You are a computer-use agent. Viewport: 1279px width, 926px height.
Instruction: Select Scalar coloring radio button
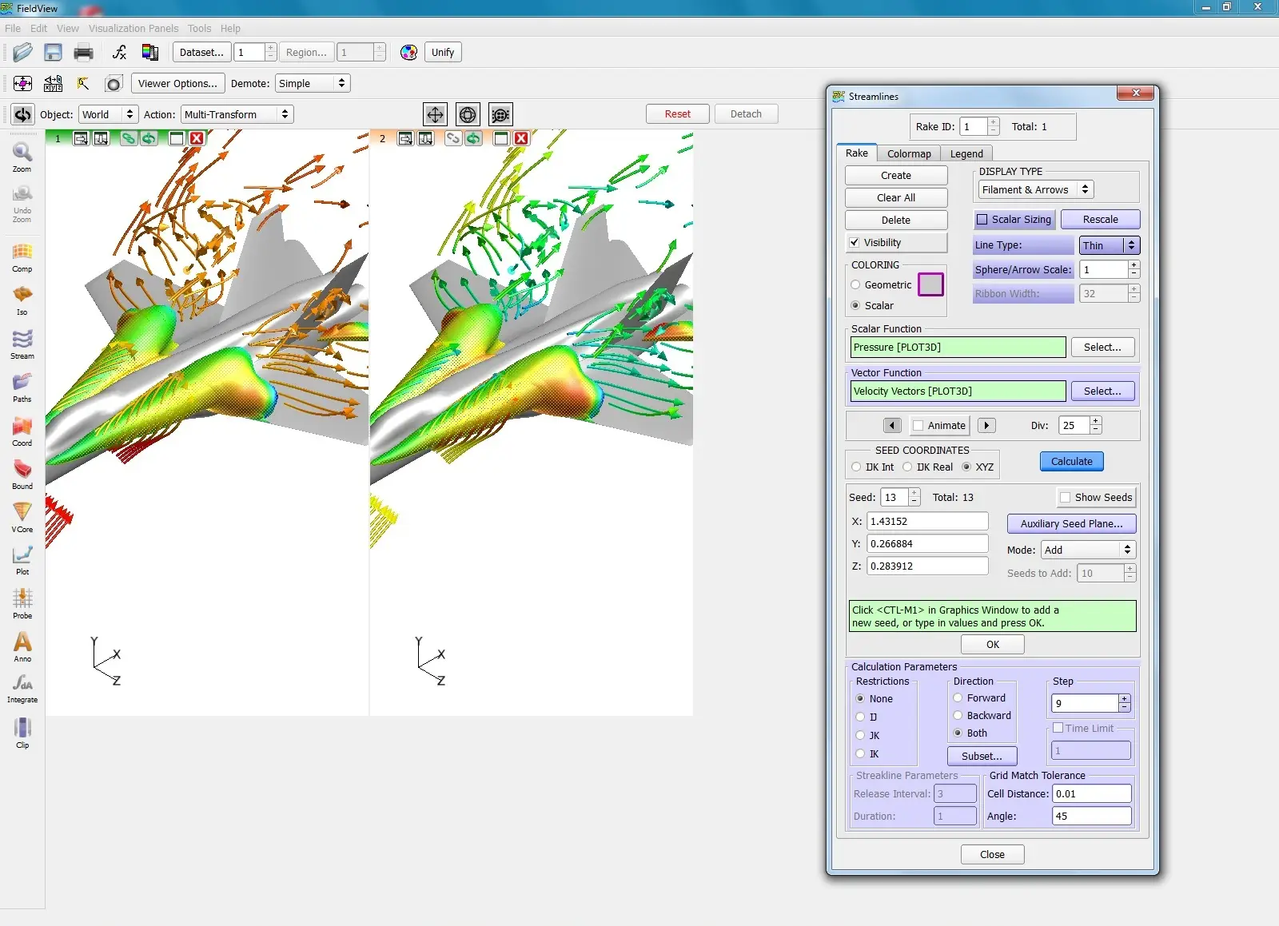point(855,305)
